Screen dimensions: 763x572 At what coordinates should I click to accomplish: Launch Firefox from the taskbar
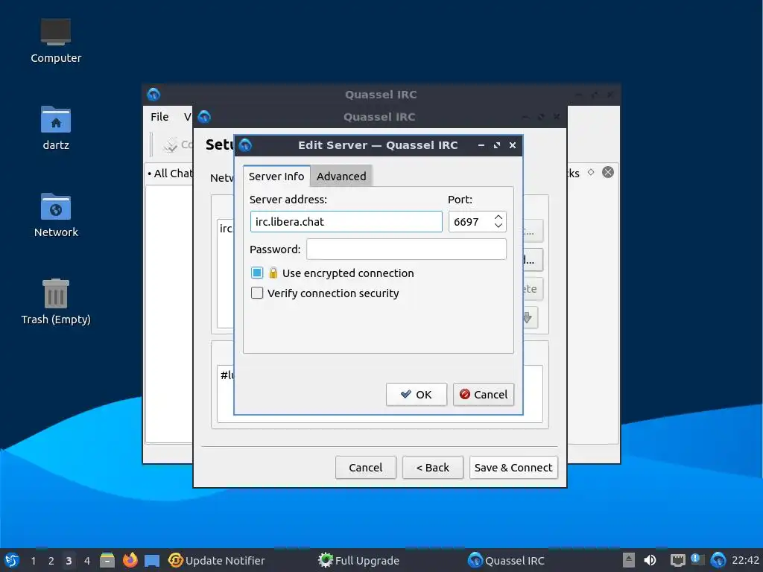130,560
